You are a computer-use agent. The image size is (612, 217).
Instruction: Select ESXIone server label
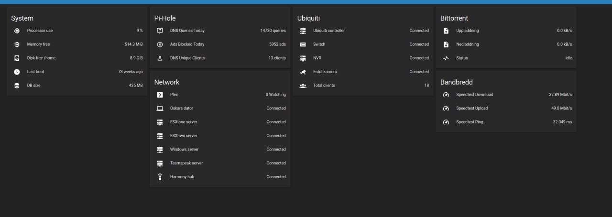[184, 122]
